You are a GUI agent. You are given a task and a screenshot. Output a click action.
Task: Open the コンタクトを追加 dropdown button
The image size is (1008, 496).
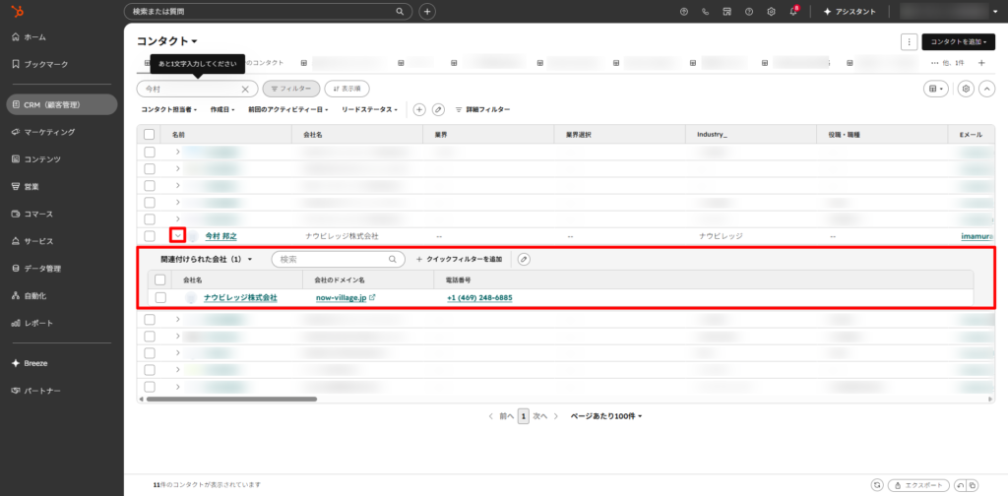tap(959, 41)
